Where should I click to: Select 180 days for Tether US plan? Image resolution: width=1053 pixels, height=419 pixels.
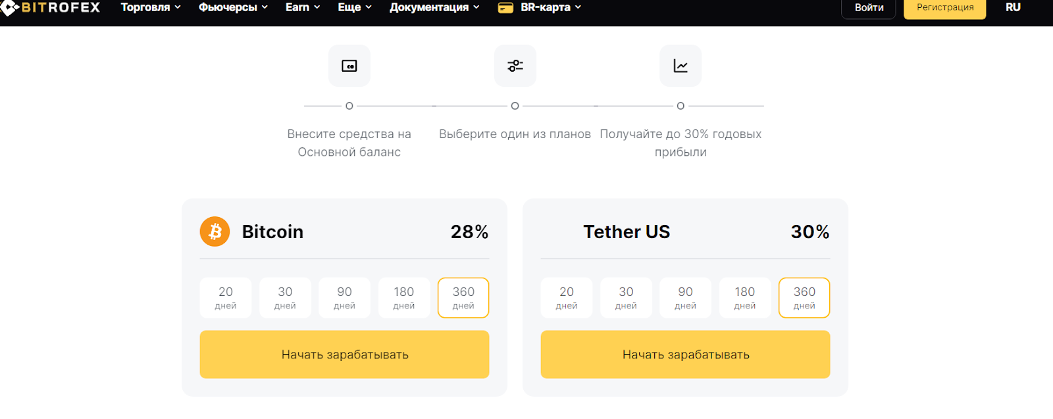click(744, 298)
